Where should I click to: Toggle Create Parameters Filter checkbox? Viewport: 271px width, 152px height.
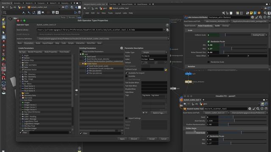pyautogui.click(x=21, y=133)
